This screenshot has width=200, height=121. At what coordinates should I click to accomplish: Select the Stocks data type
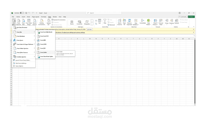tap(72, 22)
